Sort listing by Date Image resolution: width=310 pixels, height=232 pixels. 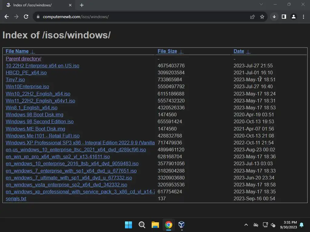239,51
